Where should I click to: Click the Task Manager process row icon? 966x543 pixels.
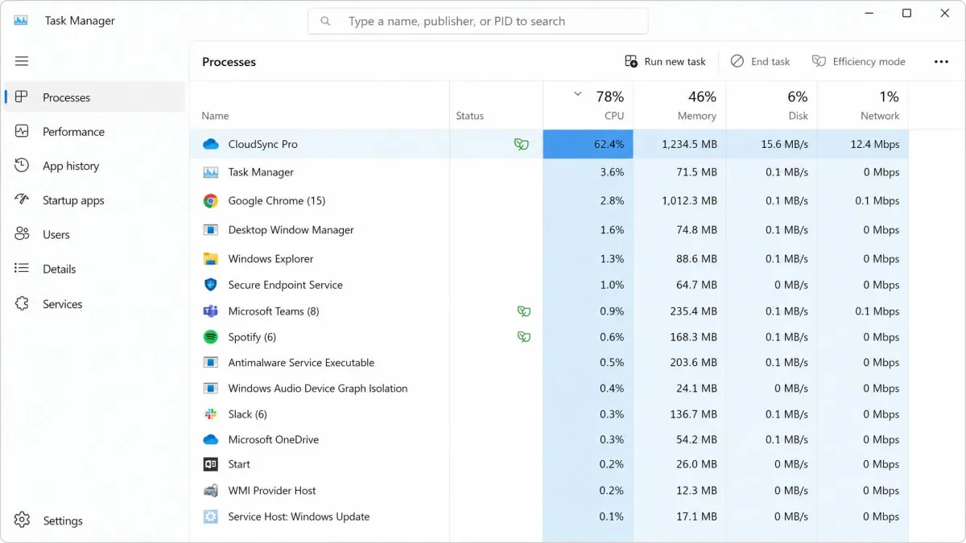211,172
